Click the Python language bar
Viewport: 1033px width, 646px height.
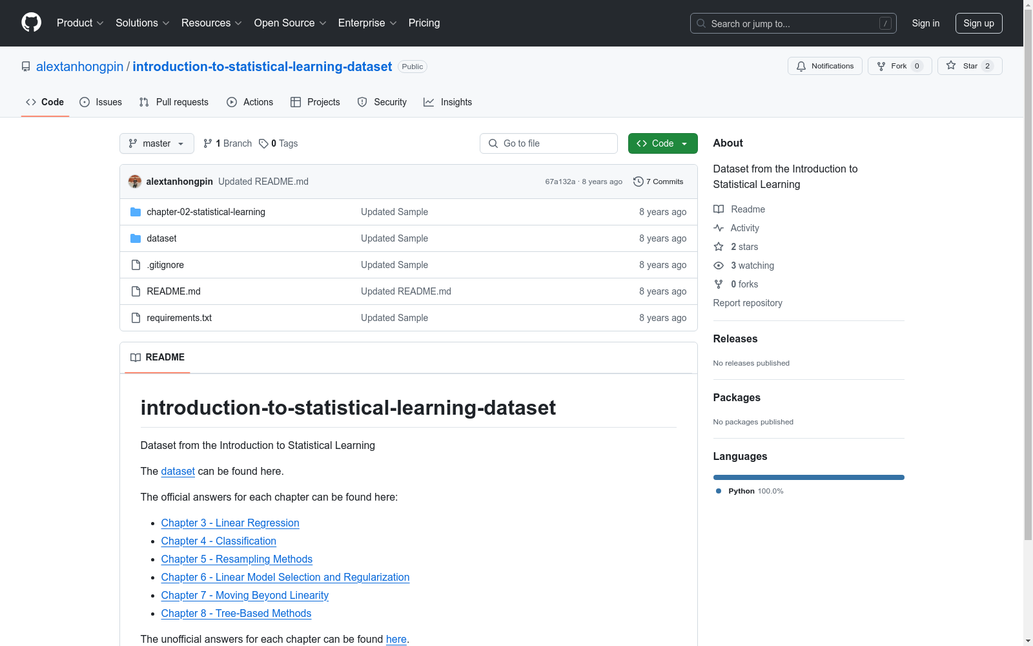pos(809,477)
